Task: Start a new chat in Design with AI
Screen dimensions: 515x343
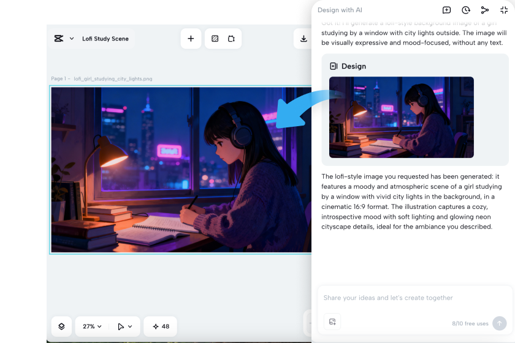Action: [x=447, y=10]
